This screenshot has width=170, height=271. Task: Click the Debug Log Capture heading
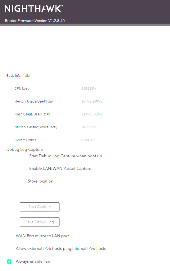click(x=25, y=149)
